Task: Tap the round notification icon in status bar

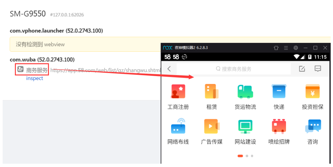Action: pos(185,57)
